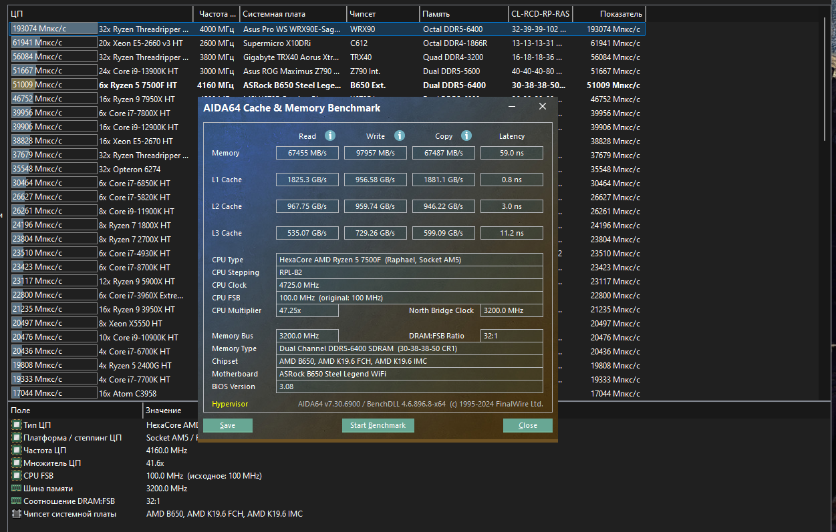The height and width of the screenshot is (532, 836).
Task: Click the CPU FSB row icon
Action: point(16,476)
